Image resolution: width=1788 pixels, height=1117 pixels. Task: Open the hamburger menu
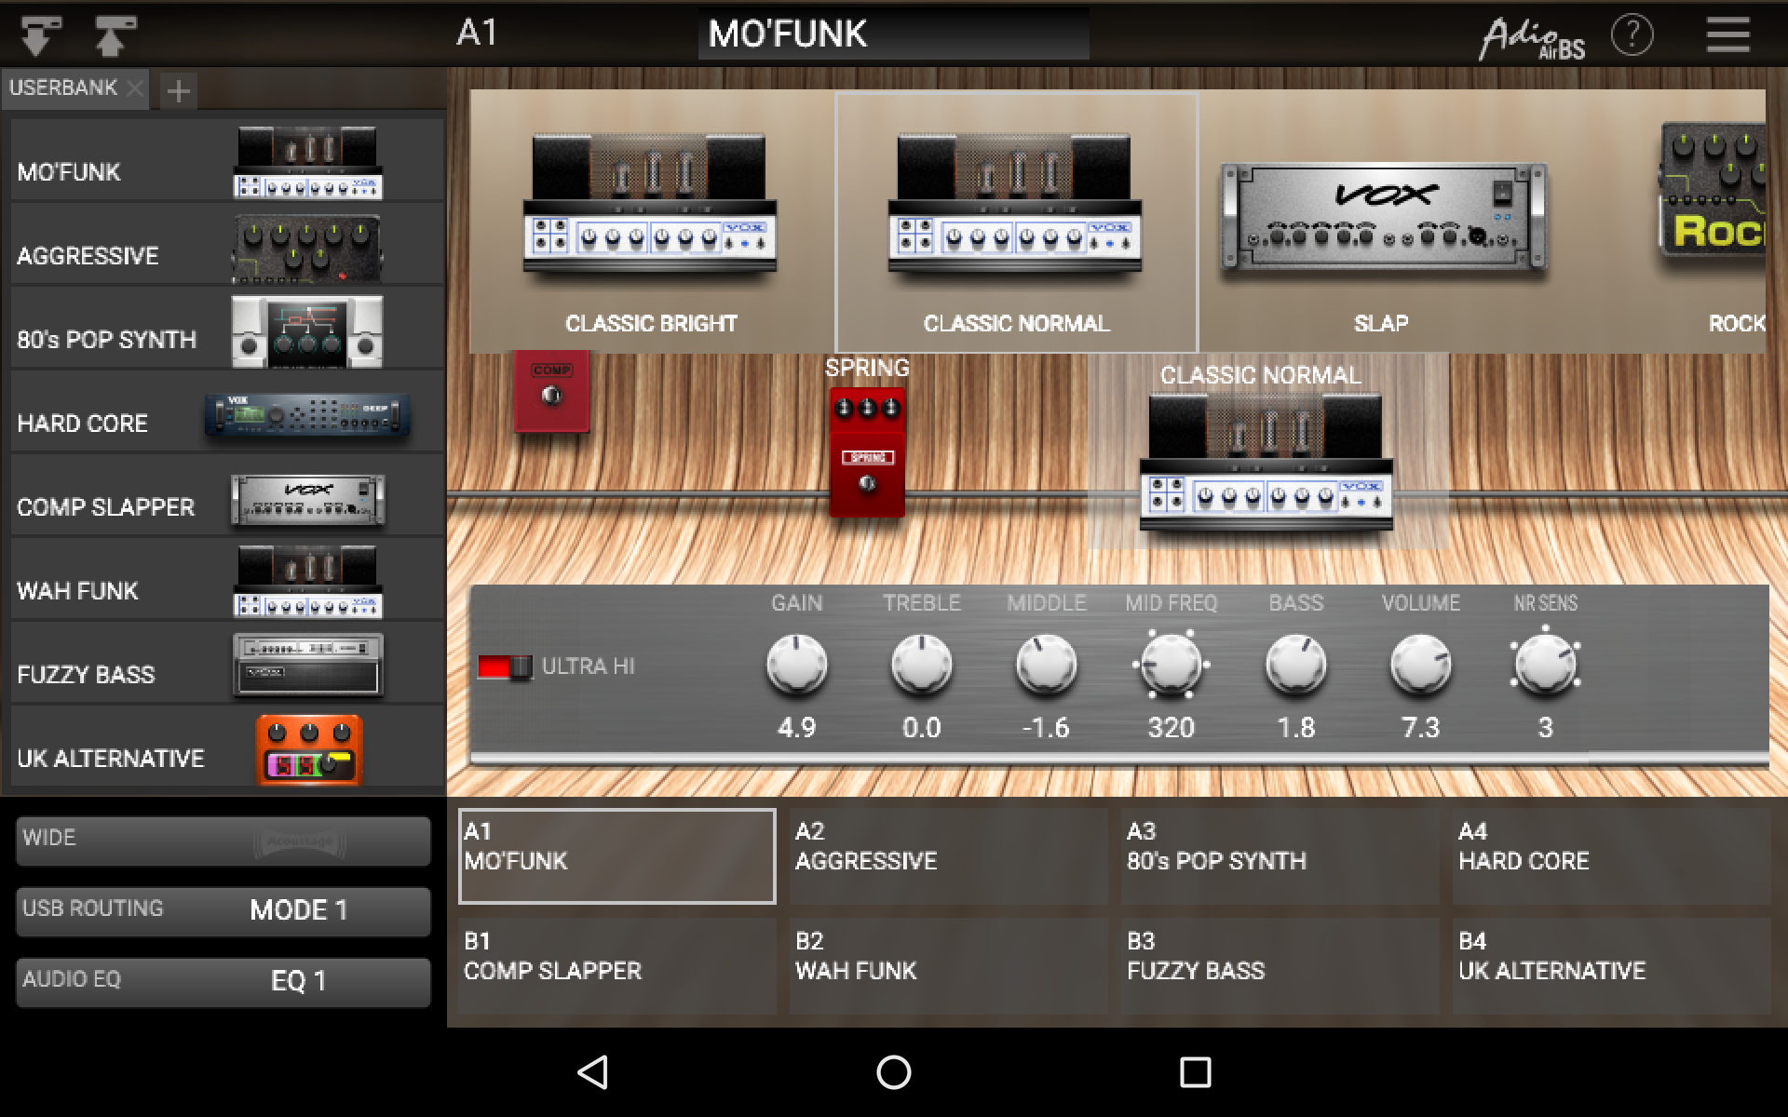point(1727,35)
